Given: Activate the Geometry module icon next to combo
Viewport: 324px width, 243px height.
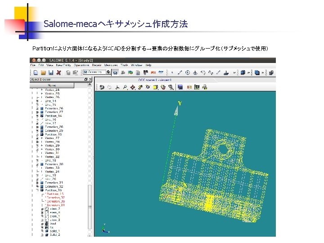Looking at the screenshot, I should pyautogui.click(x=115, y=72).
